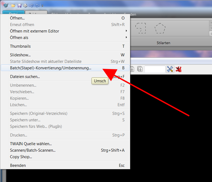Click the undo arrow icon
Screen dimensions: 212x182
coord(31,5)
